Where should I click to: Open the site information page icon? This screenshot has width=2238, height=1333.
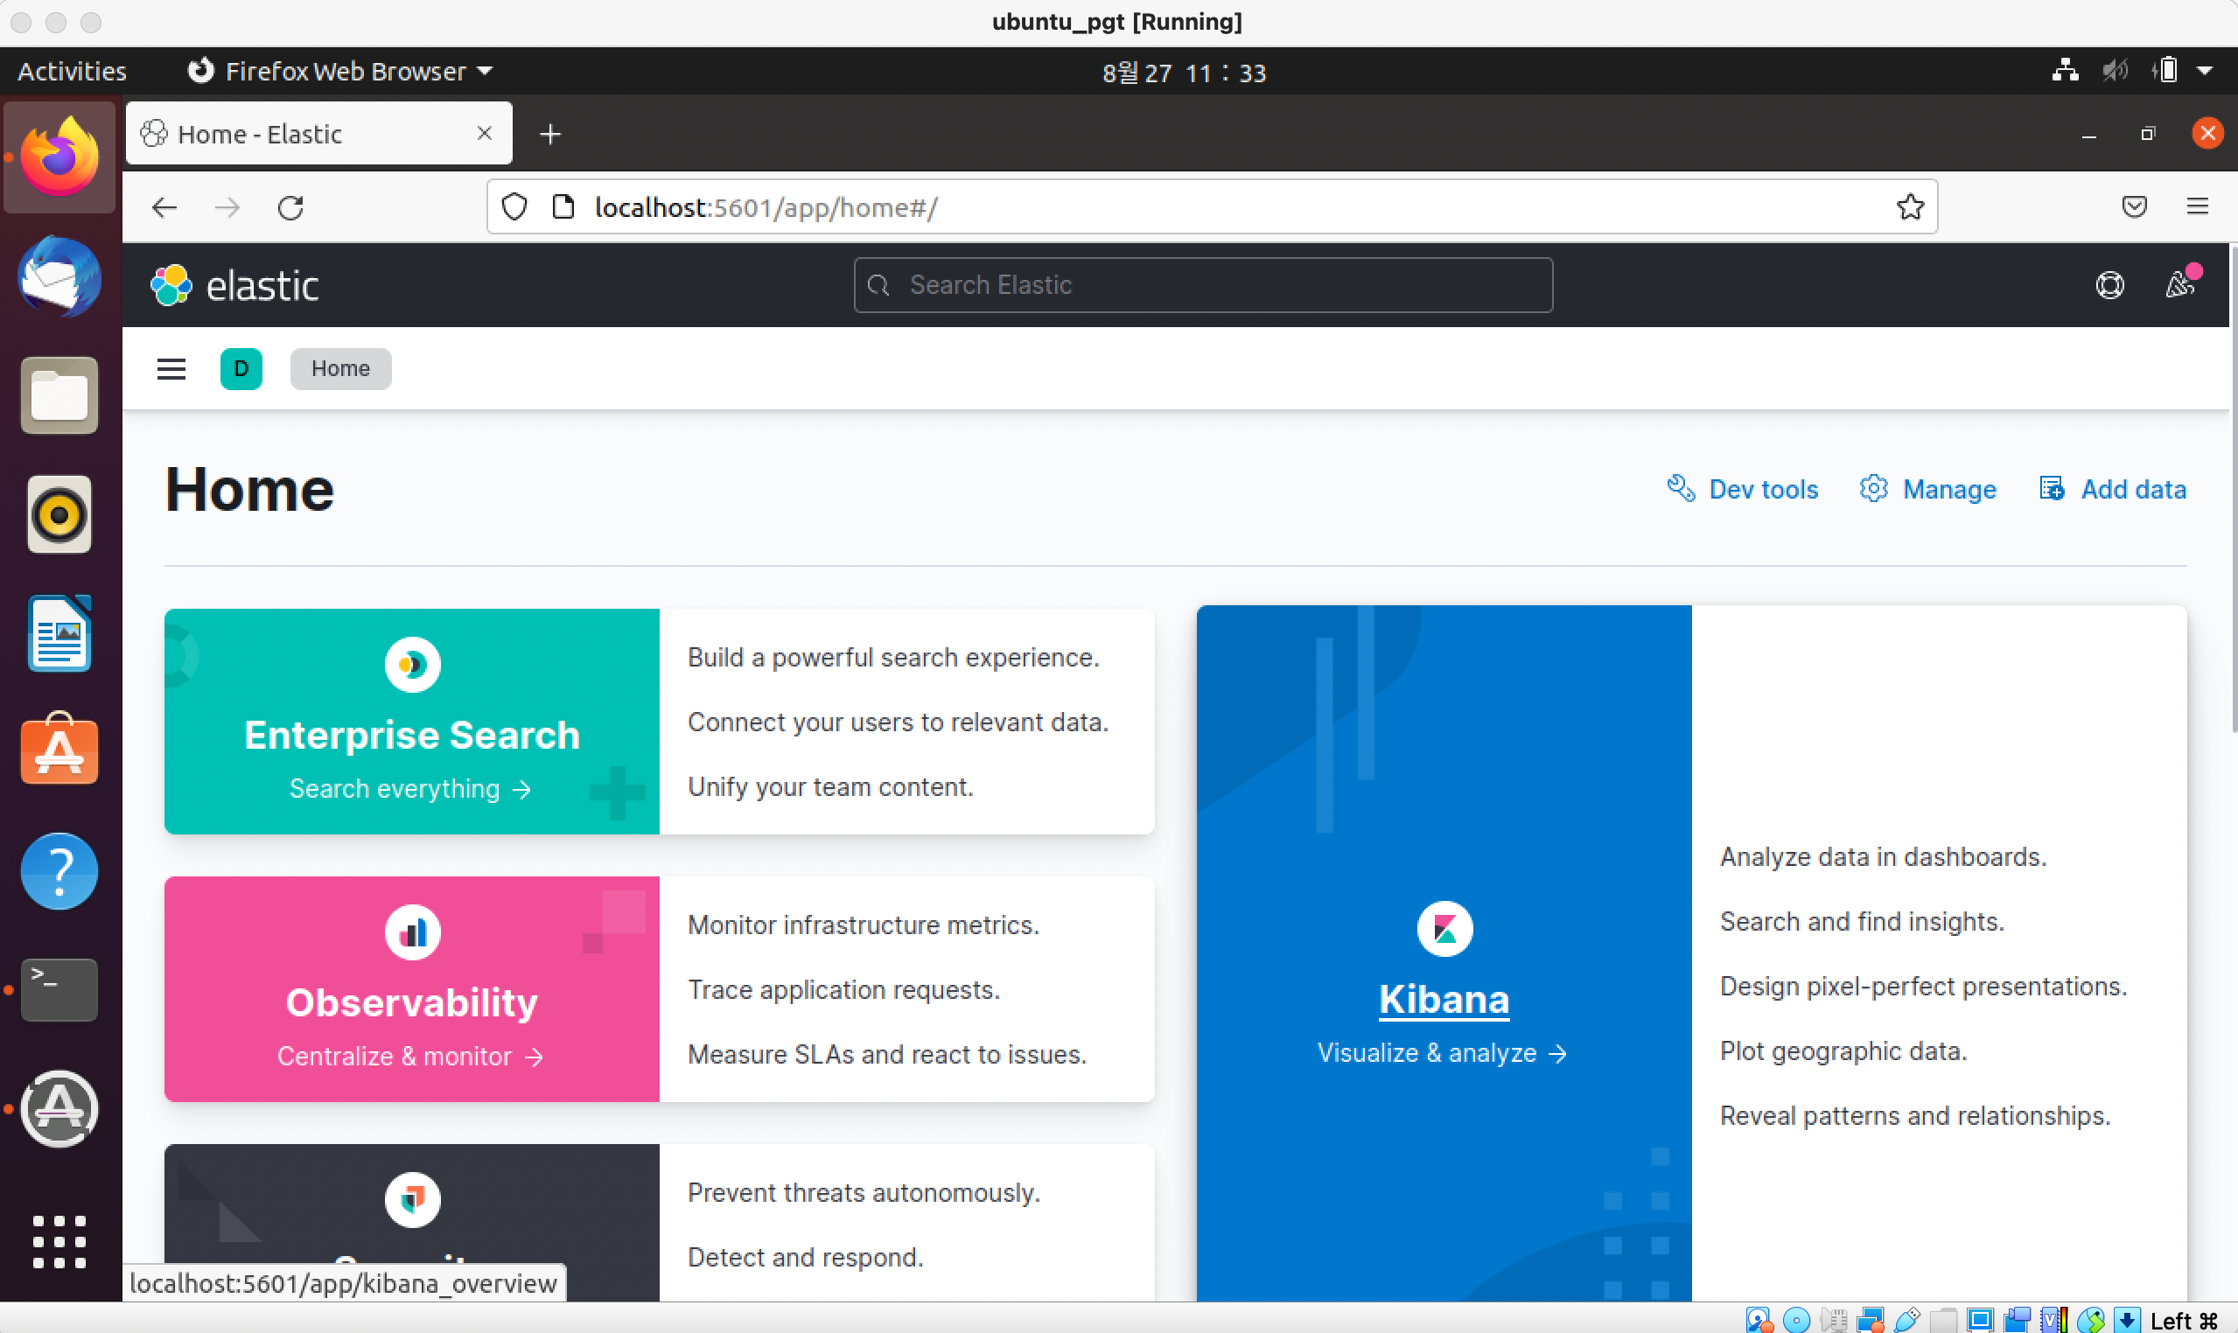(x=563, y=207)
